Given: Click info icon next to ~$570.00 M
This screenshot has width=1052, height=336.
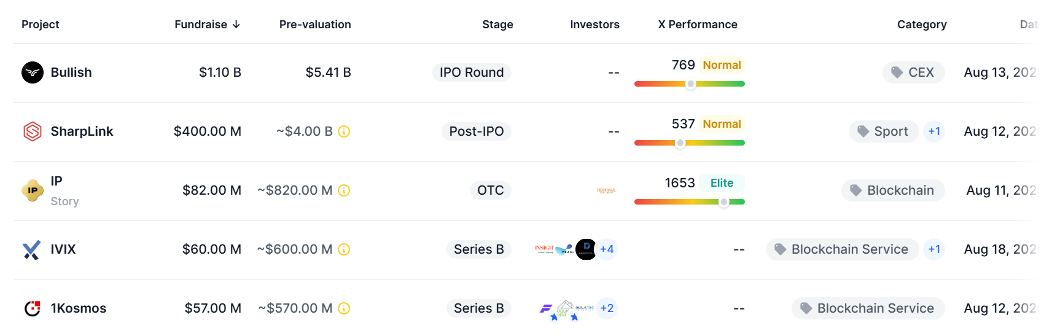Looking at the screenshot, I should click(x=345, y=308).
